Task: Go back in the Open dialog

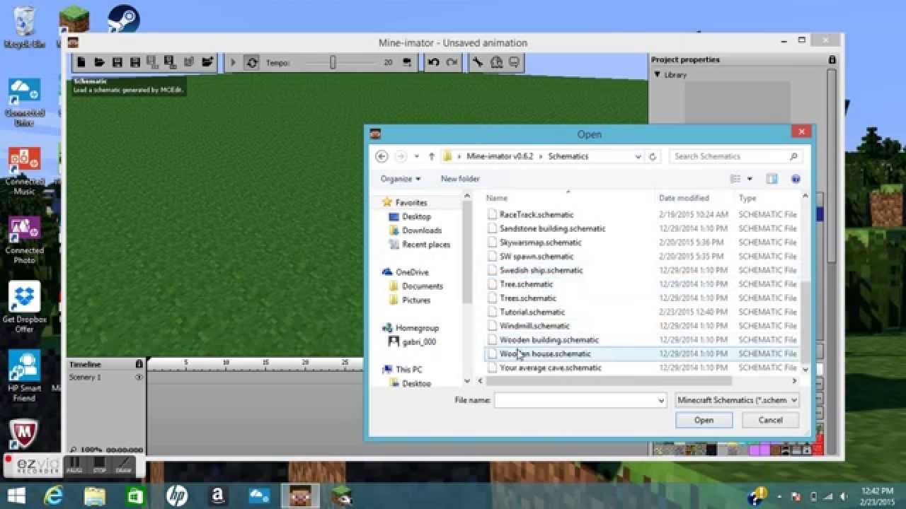Action: [382, 156]
